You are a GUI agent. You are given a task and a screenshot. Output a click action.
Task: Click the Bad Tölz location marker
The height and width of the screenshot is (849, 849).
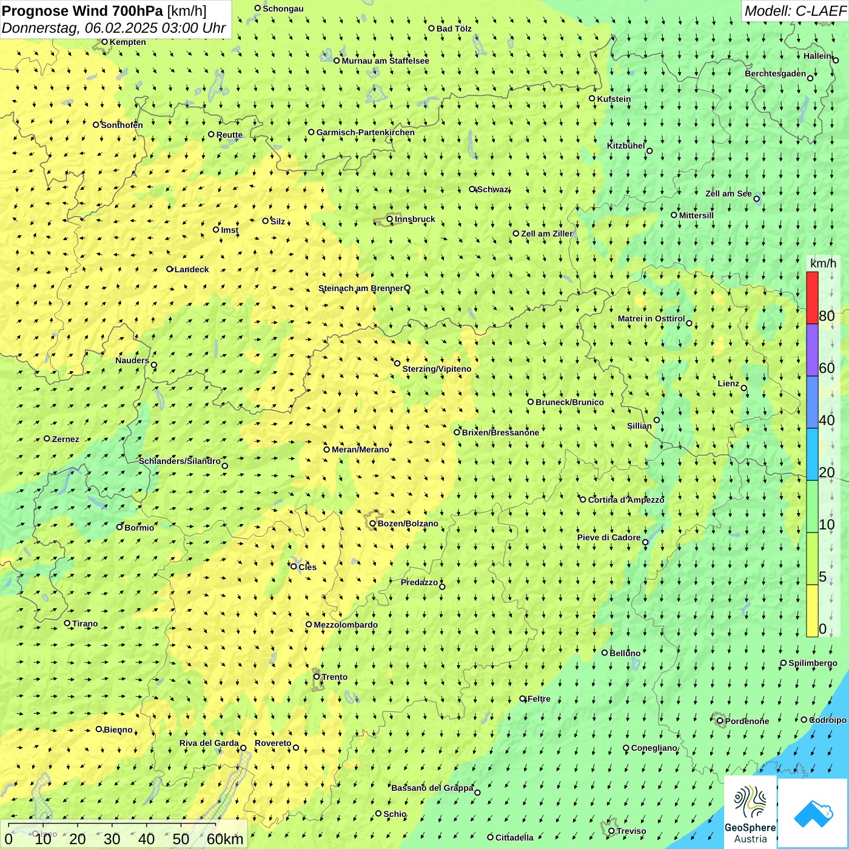point(431,29)
